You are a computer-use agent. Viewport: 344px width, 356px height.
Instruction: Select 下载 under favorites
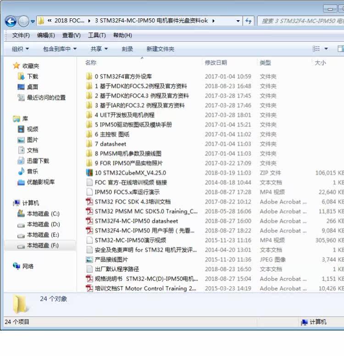coord(33,76)
